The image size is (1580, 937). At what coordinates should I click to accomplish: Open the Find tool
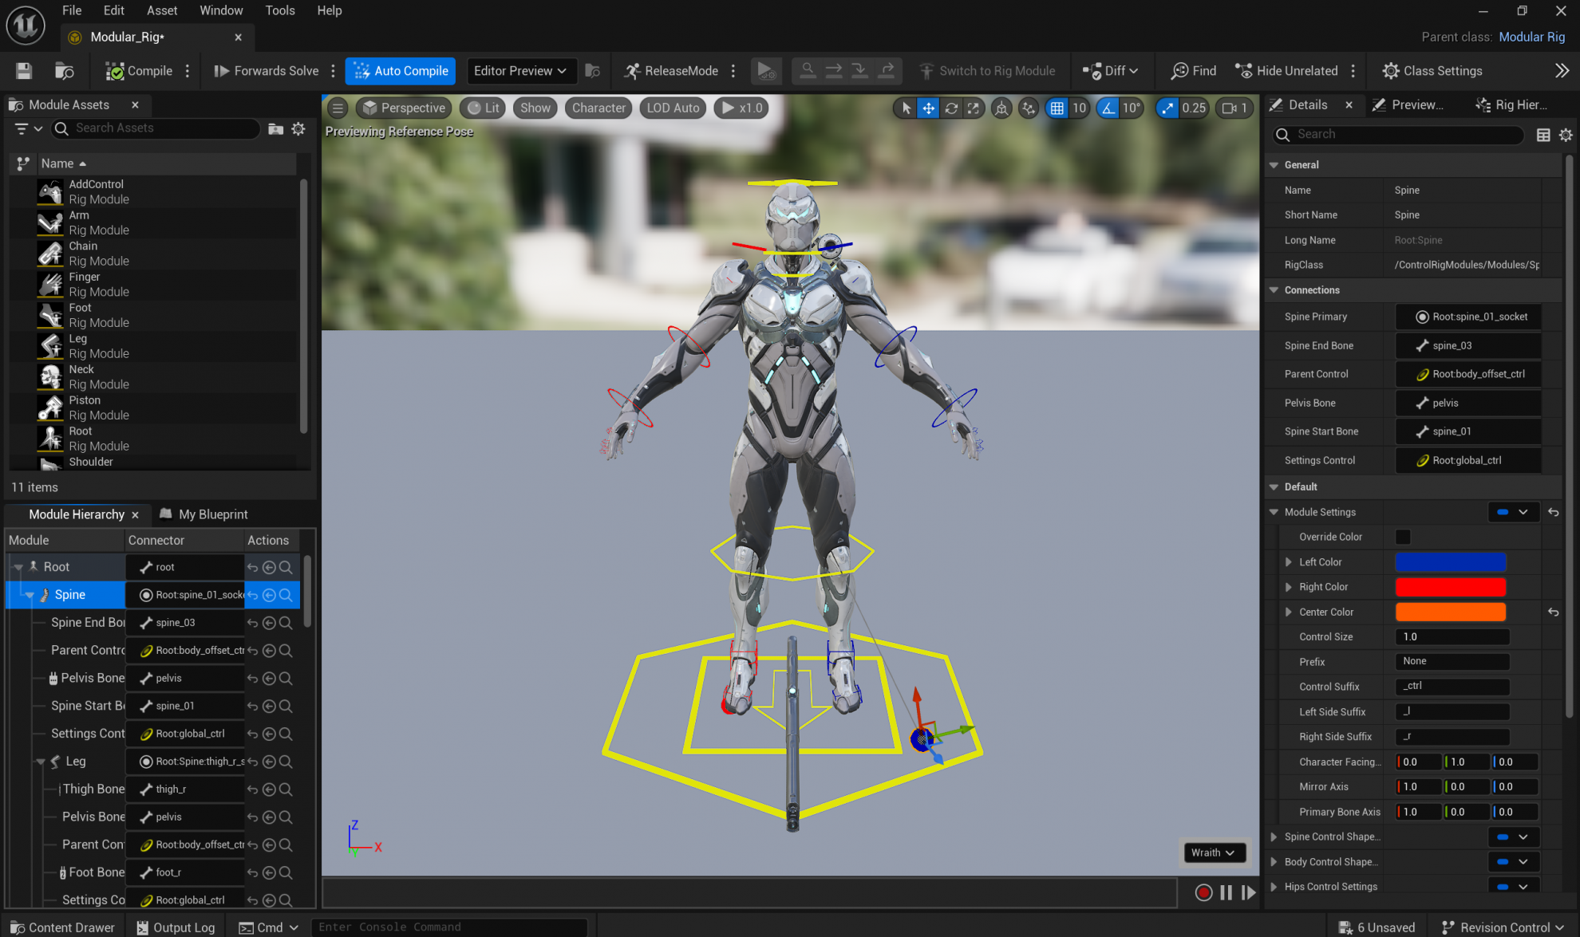click(x=1192, y=71)
